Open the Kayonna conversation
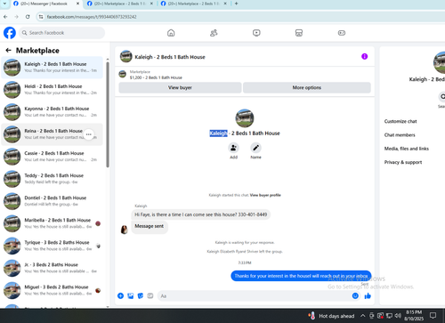The image size is (445, 323). [x=53, y=112]
